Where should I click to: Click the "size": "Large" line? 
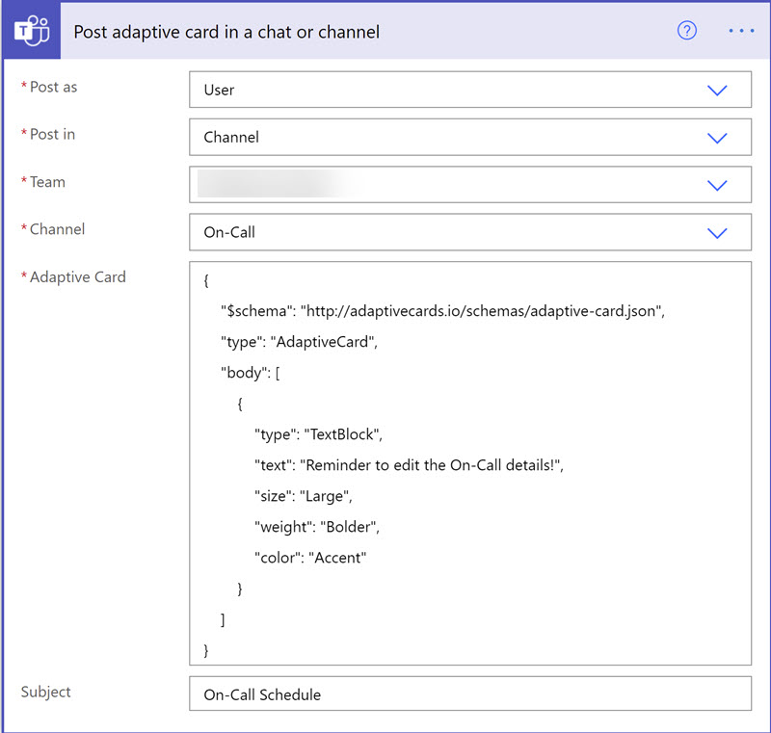[x=304, y=496]
